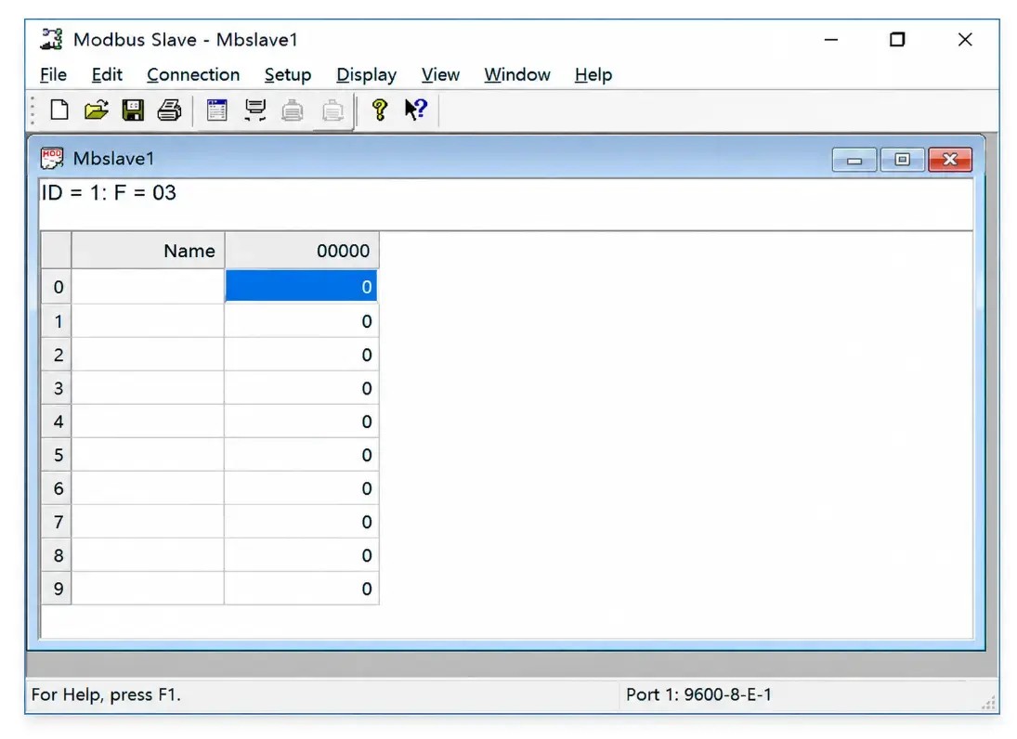Select the value cell in row 1
The height and width of the screenshot is (739, 1017).
[x=301, y=321]
